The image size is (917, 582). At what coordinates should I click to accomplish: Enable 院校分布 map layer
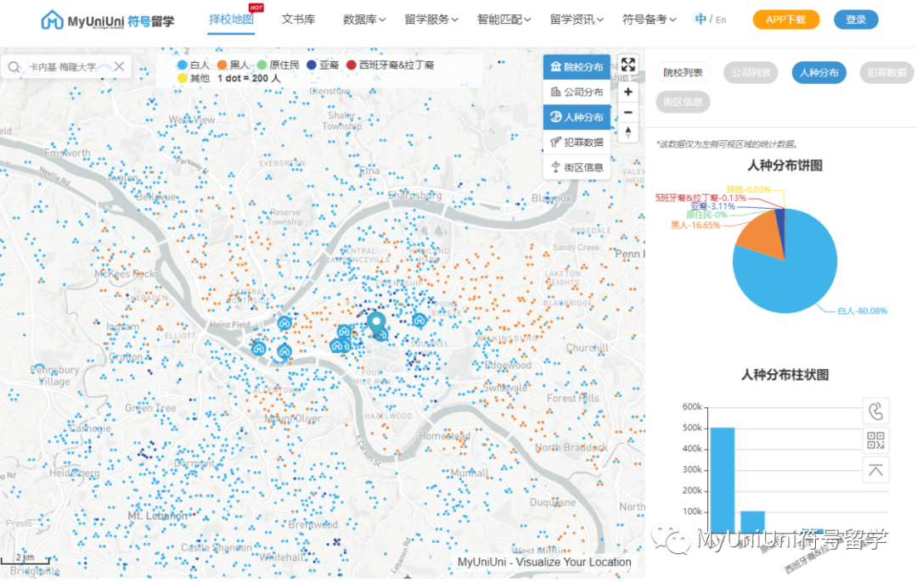(577, 67)
